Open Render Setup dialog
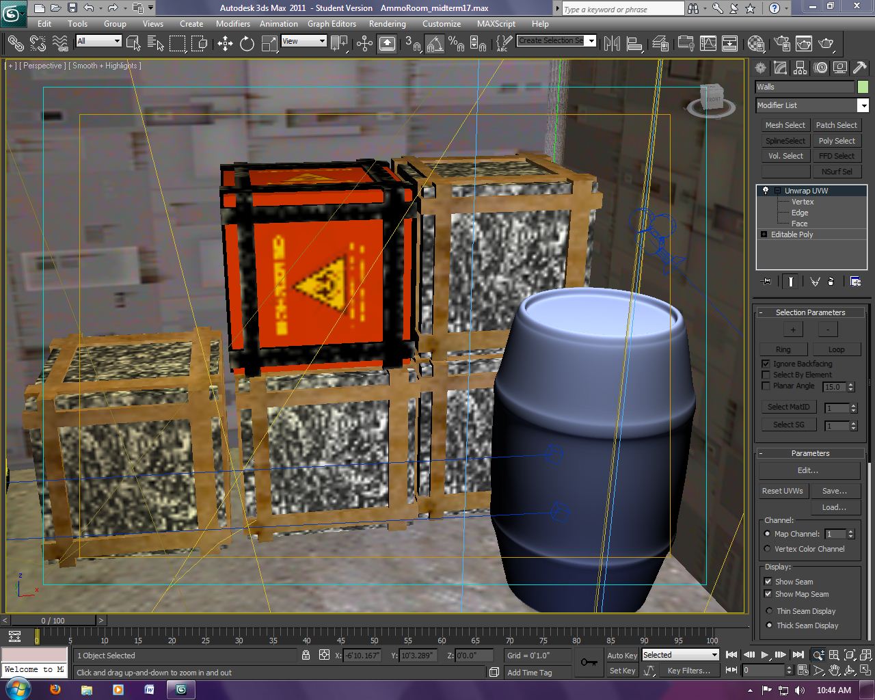Image resolution: width=875 pixels, height=700 pixels. 782,44
